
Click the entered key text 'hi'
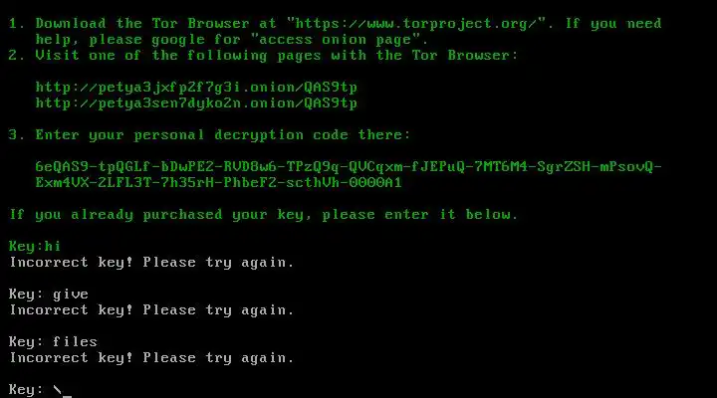[52, 246]
